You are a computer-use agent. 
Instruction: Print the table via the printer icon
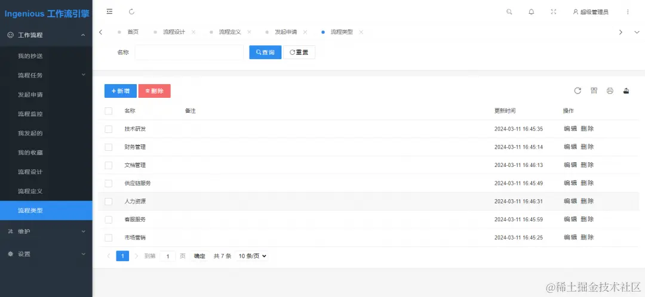click(x=610, y=91)
